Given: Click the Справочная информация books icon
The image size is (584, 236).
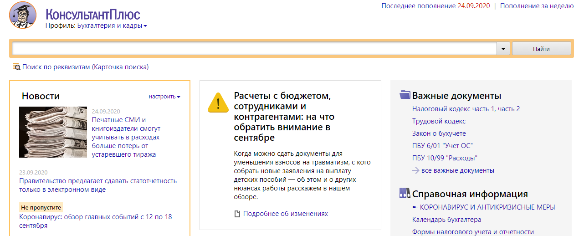Looking at the screenshot, I should pos(405,194).
